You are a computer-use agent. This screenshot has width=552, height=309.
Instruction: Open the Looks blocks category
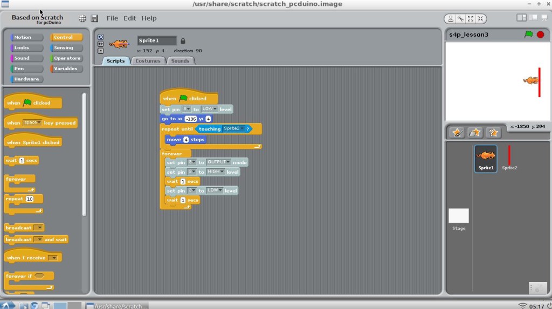(26, 47)
